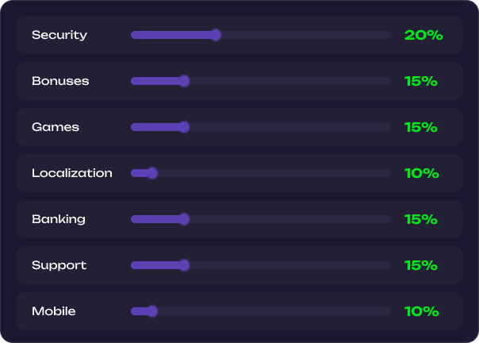479x343 pixels.
Task: Select the Bonuses label
Action: pos(60,81)
